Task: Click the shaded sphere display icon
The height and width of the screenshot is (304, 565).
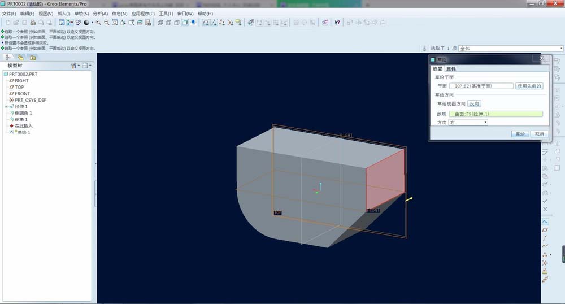Action: [x=86, y=23]
